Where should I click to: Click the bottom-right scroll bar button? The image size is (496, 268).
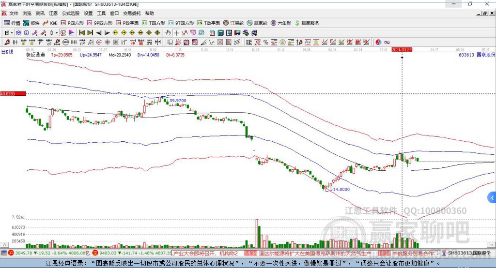[492, 245]
